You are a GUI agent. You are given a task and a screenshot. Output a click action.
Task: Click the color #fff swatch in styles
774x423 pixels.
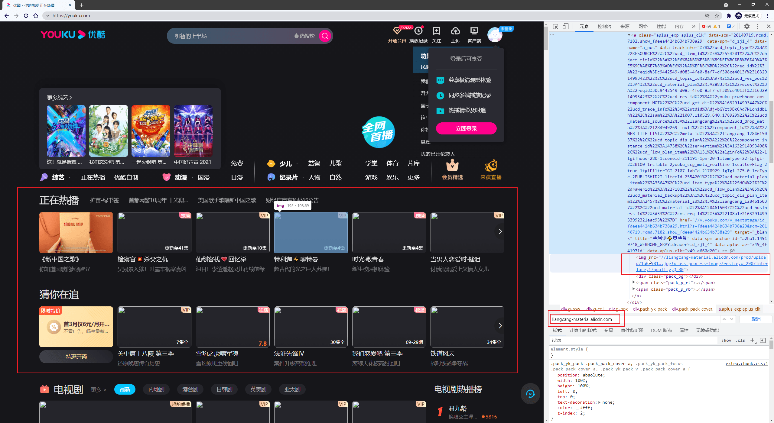point(577,408)
